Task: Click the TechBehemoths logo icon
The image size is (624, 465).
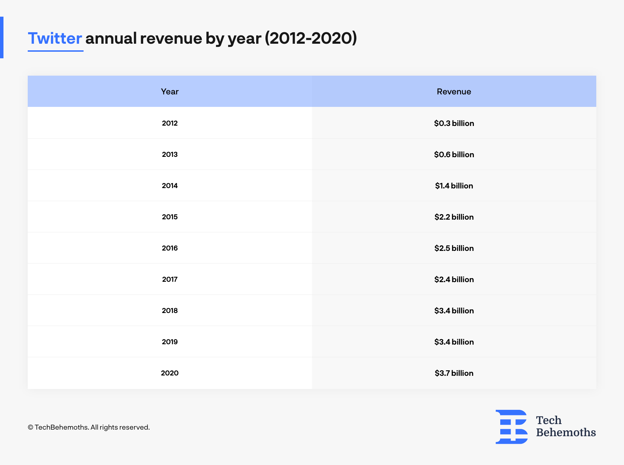Action: tap(512, 427)
